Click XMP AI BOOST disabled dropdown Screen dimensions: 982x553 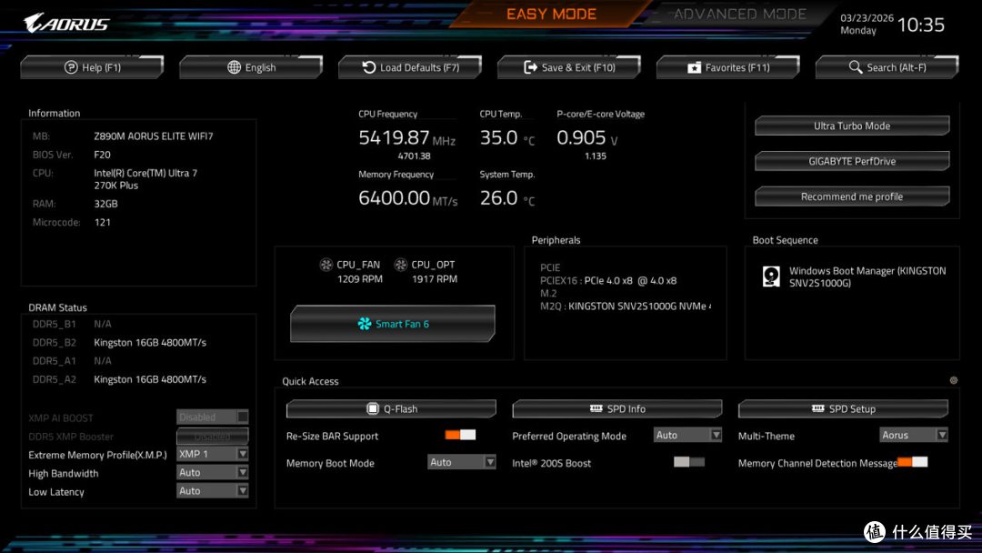(212, 417)
